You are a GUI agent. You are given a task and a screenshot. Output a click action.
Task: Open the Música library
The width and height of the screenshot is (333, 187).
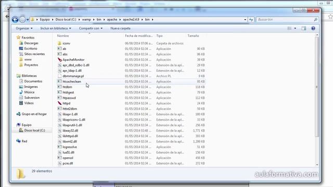[x=29, y=92]
